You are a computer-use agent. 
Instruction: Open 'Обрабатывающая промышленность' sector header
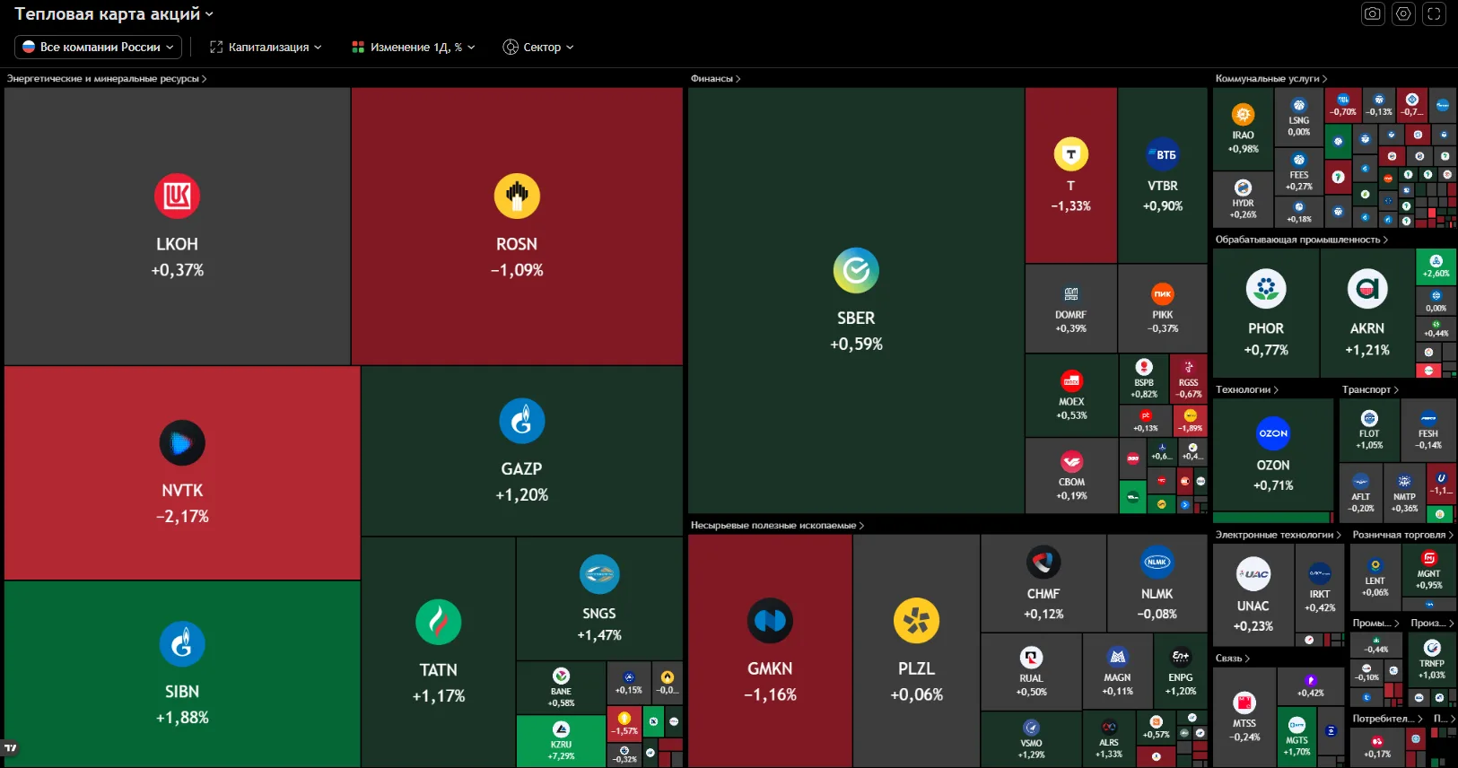(x=1301, y=240)
